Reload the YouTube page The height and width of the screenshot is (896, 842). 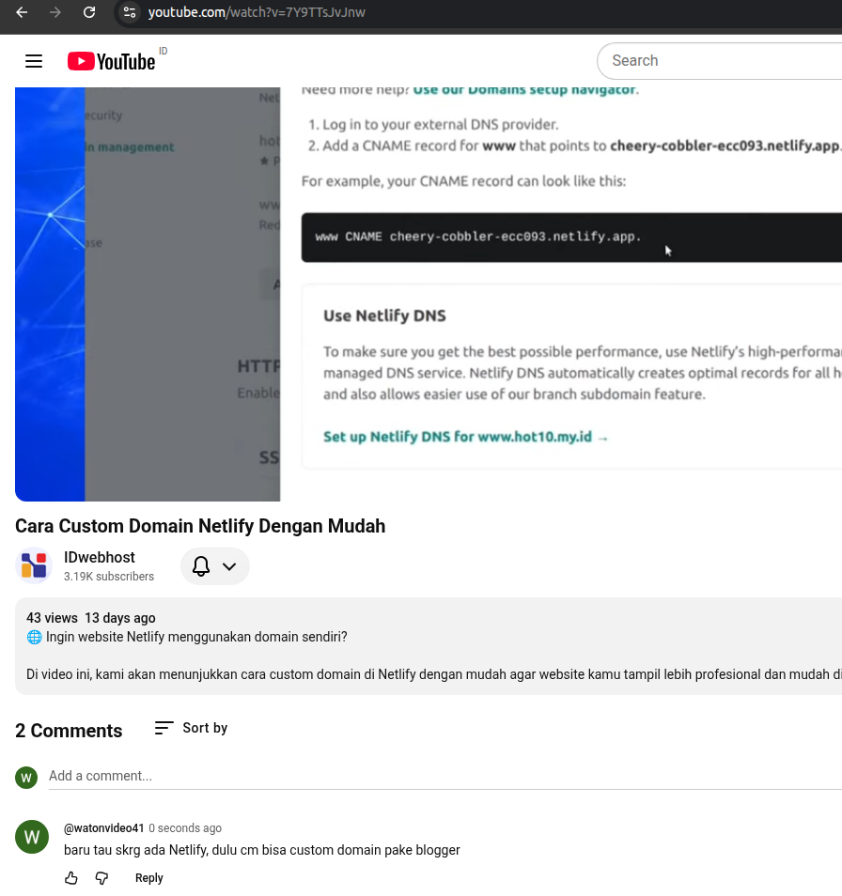pyautogui.click(x=89, y=12)
